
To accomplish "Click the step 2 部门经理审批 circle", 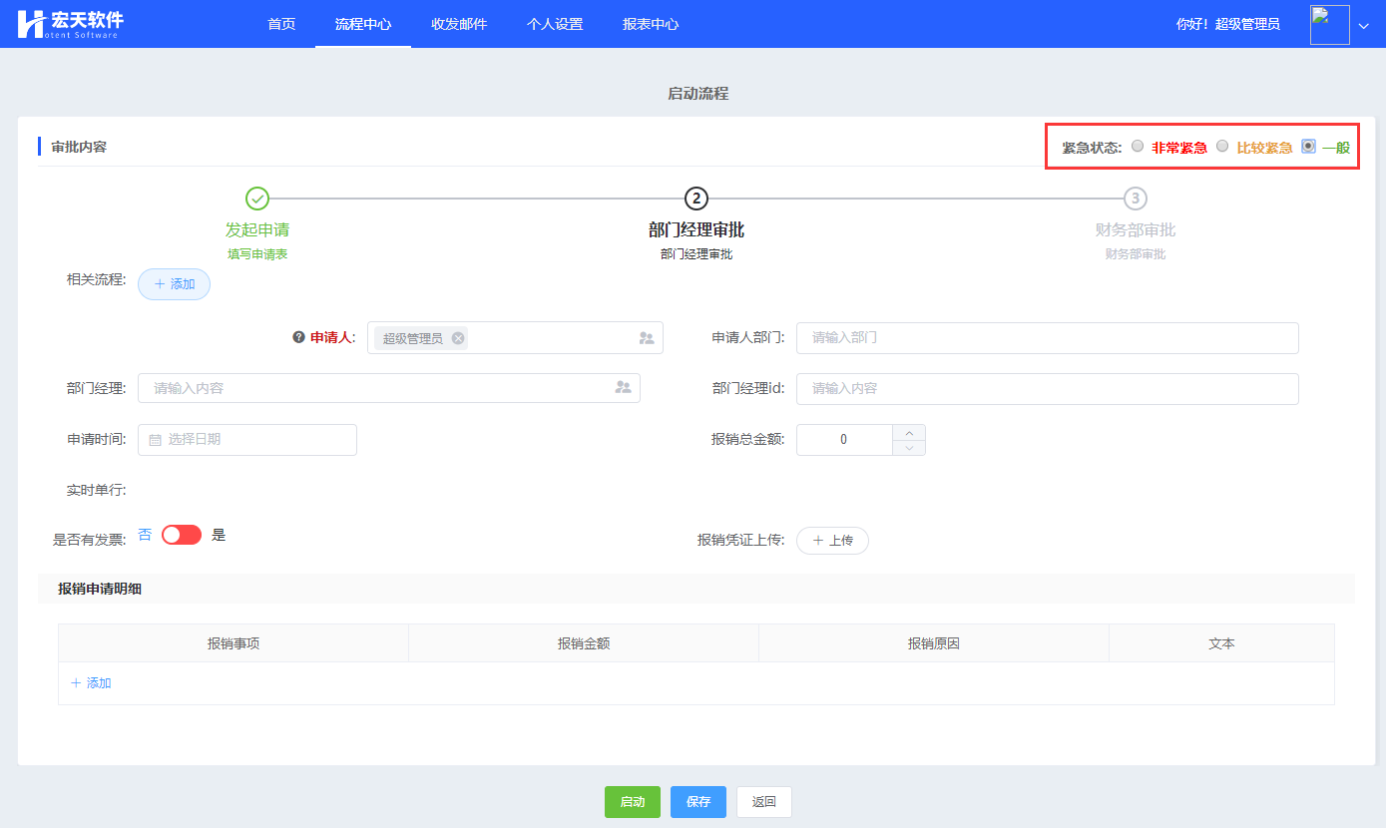I will pyautogui.click(x=695, y=199).
